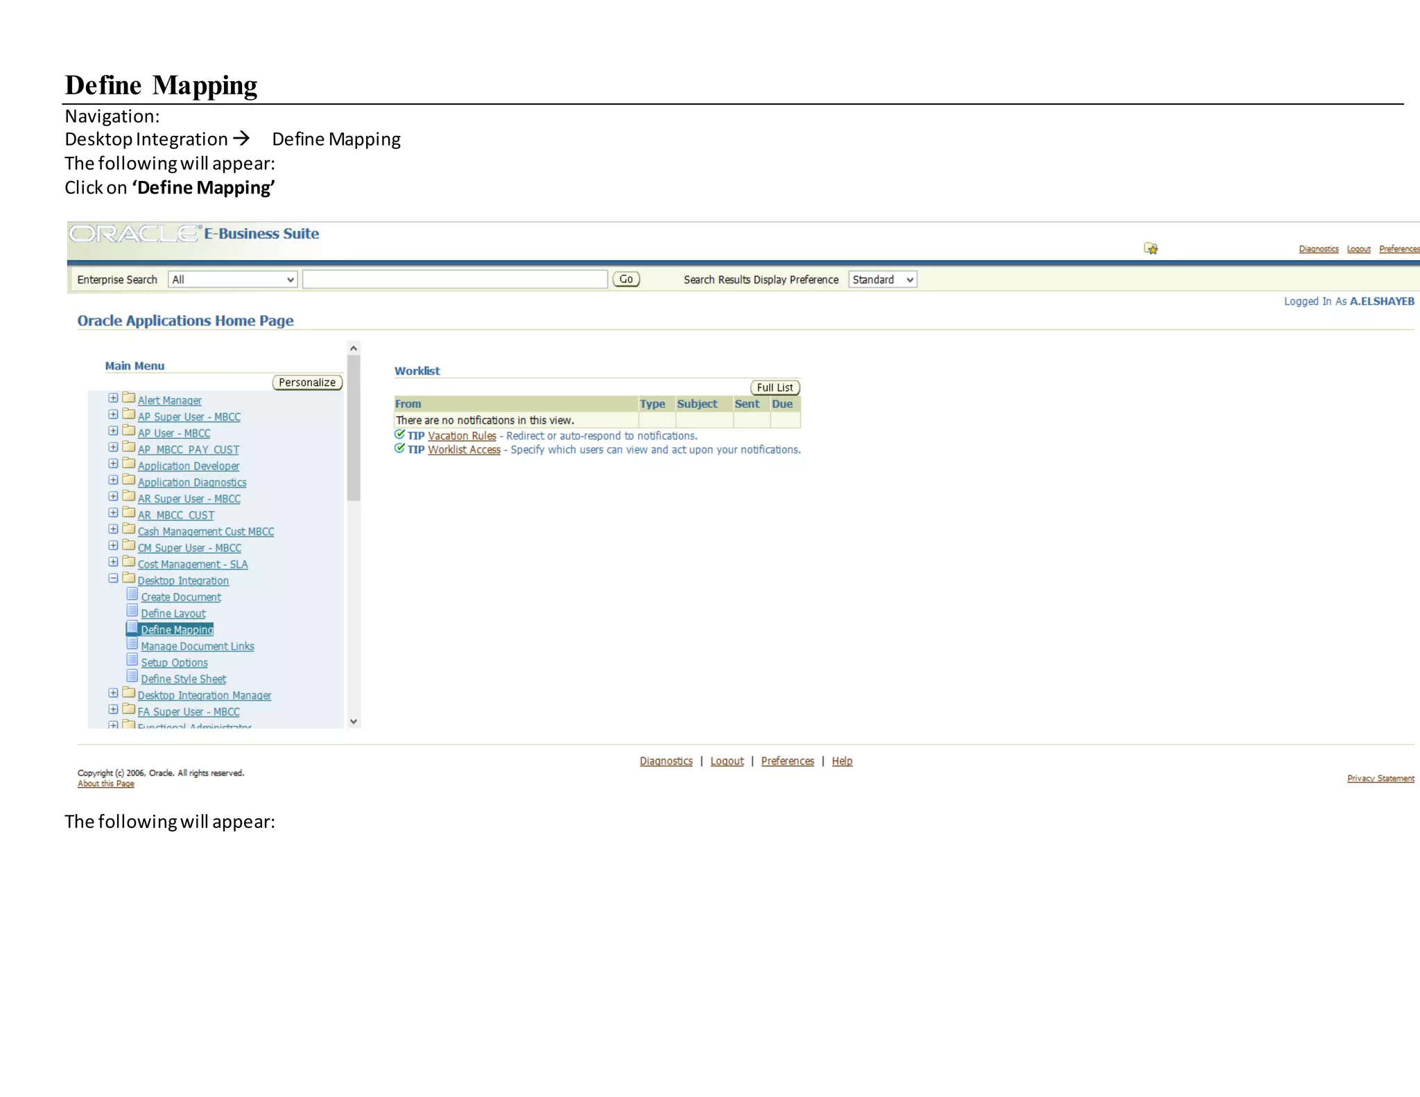Click the Worklist Type column header
Image resolution: width=1420 pixels, height=1097 pixels.
[657, 404]
